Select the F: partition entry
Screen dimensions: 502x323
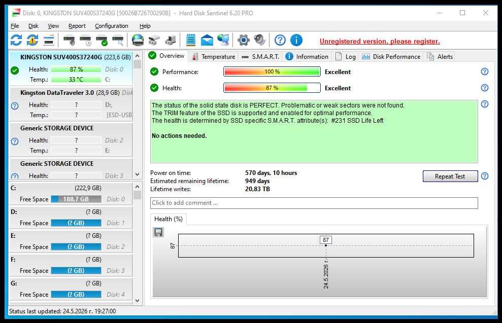71,265
